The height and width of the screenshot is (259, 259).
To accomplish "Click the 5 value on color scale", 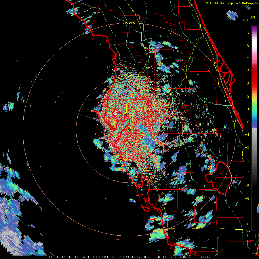I will point(248,58).
